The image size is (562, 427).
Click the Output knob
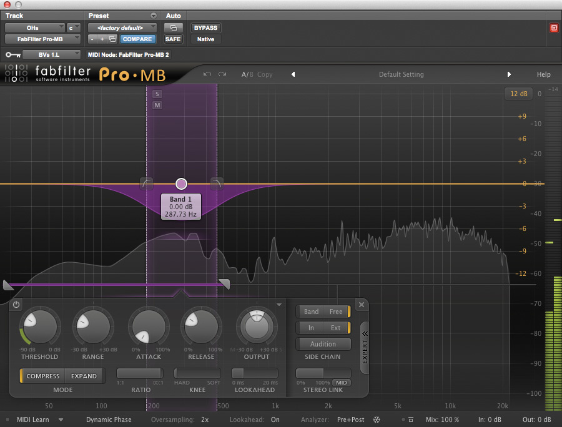257,326
